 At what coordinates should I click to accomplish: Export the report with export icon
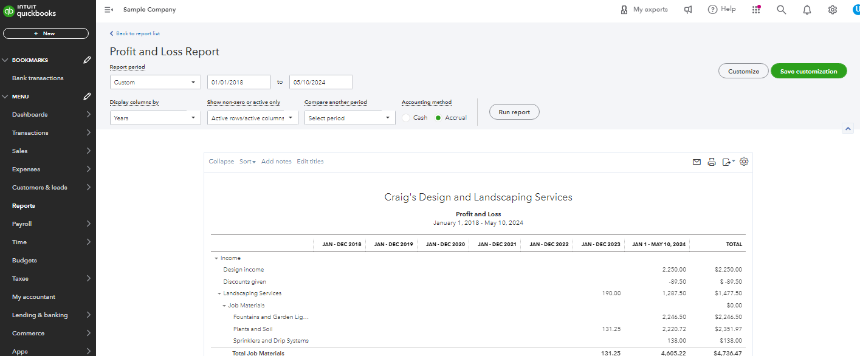(x=728, y=162)
